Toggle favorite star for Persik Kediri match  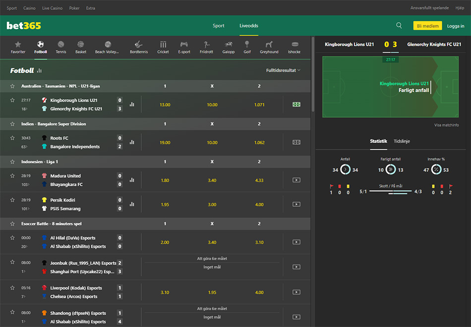12,200
